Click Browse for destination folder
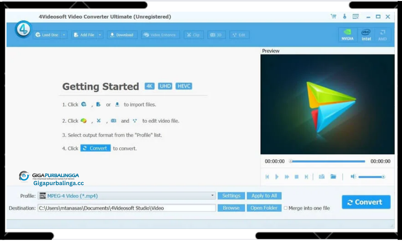 click(231, 208)
